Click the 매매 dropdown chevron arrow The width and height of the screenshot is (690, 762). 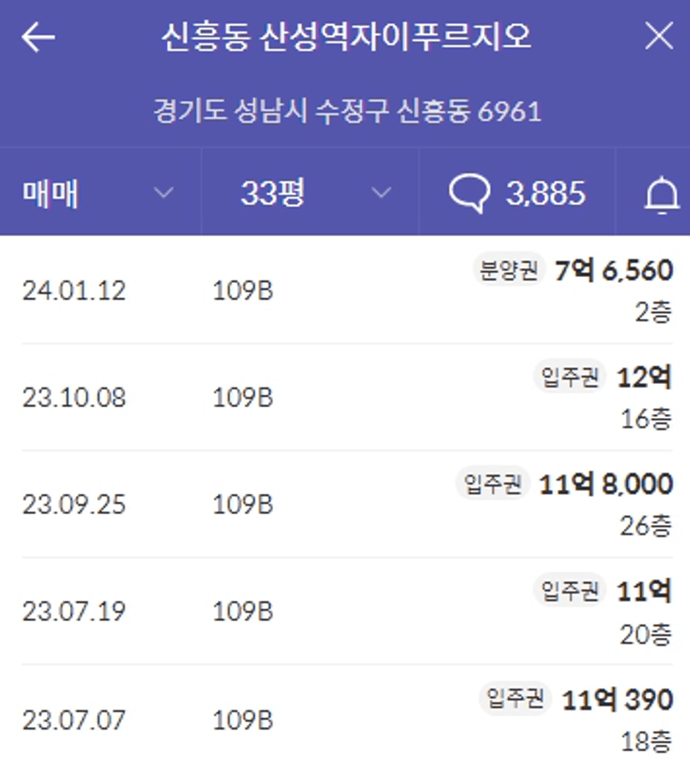pyautogui.click(x=164, y=193)
